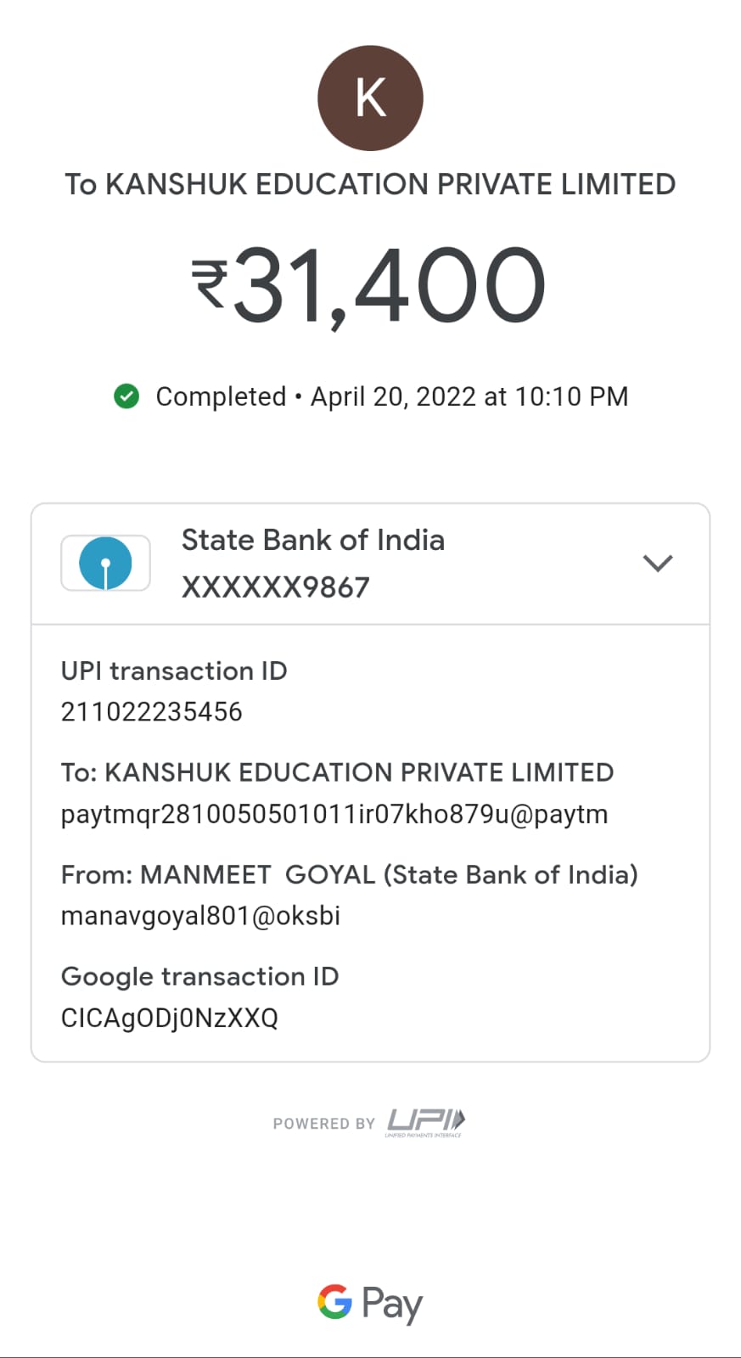The height and width of the screenshot is (1358, 741).
Task: Click the From: MANMEET GOYAL line
Action: tap(349, 874)
